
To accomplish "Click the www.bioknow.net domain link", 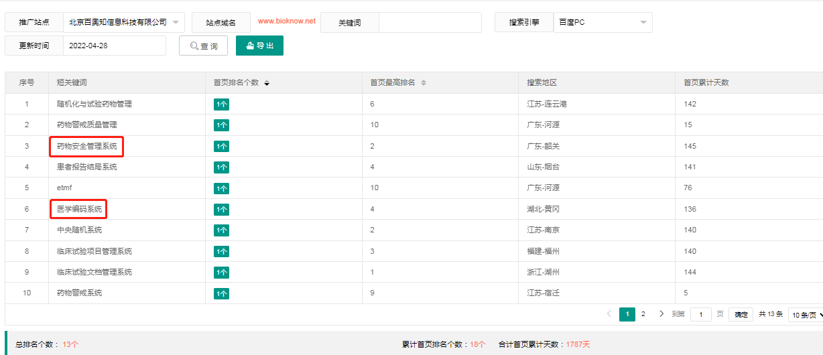I will click(286, 21).
